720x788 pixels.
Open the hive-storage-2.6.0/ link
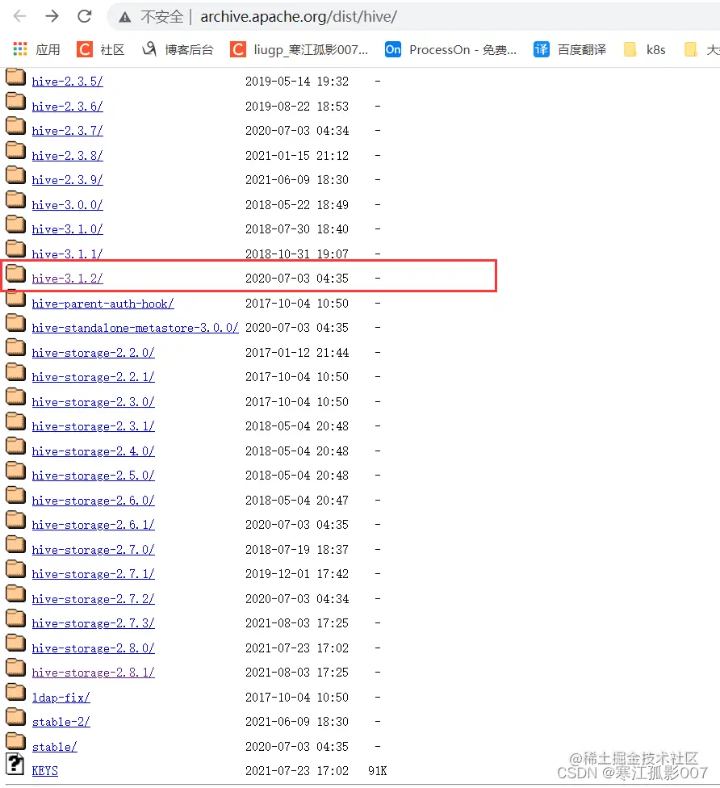pos(94,501)
